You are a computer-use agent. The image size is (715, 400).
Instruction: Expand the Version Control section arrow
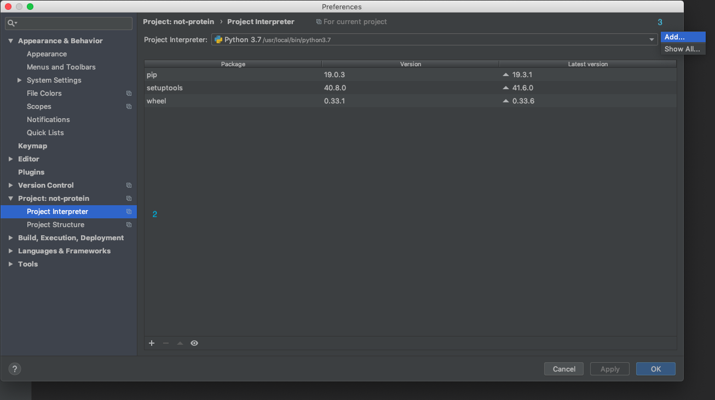click(x=10, y=185)
